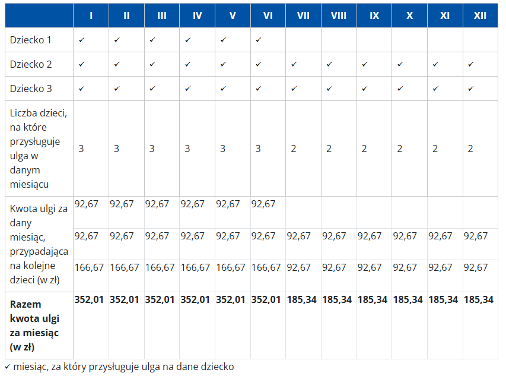Click the Dziecko 2 checkmark under column XII
The width and height of the screenshot is (506, 376).
coord(470,64)
